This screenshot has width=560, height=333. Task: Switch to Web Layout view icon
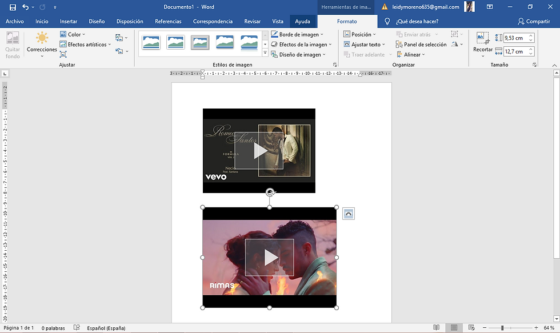tap(471, 328)
